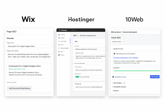Click the lock icon beside Readability analysis link
Viewport: 165px width, 110px height.
pos(114,77)
